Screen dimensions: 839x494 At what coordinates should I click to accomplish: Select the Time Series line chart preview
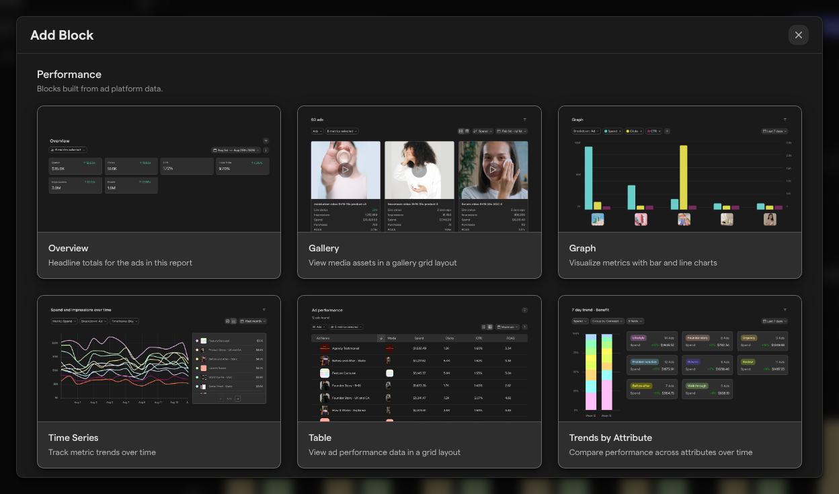[159, 359]
